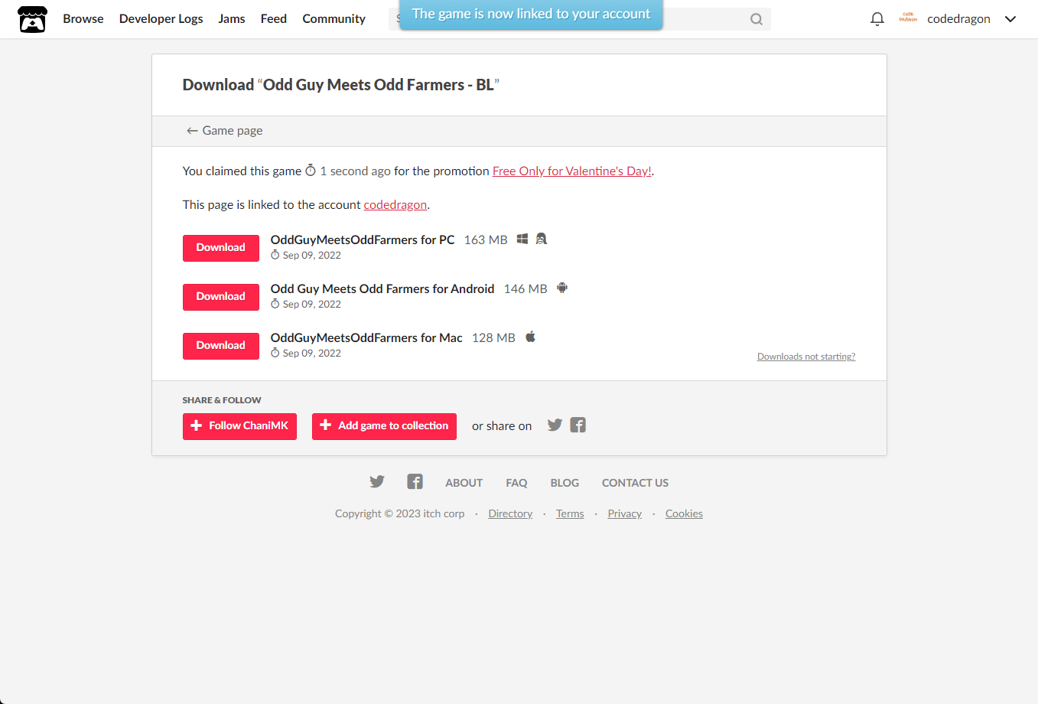Click the 128 MB file size
The image size is (1038, 704).
493,337
